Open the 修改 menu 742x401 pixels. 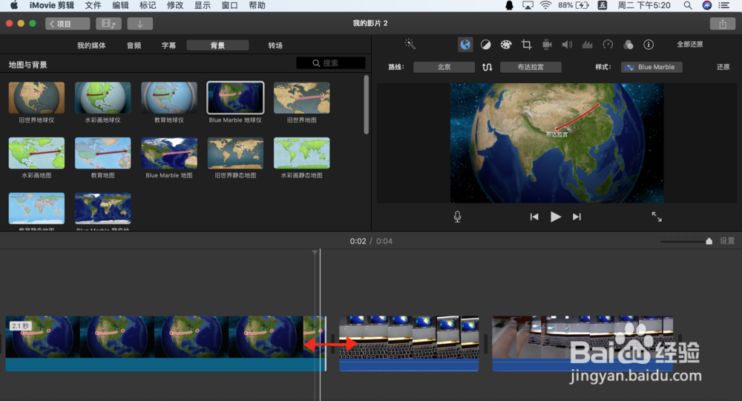tap(175, 5)
